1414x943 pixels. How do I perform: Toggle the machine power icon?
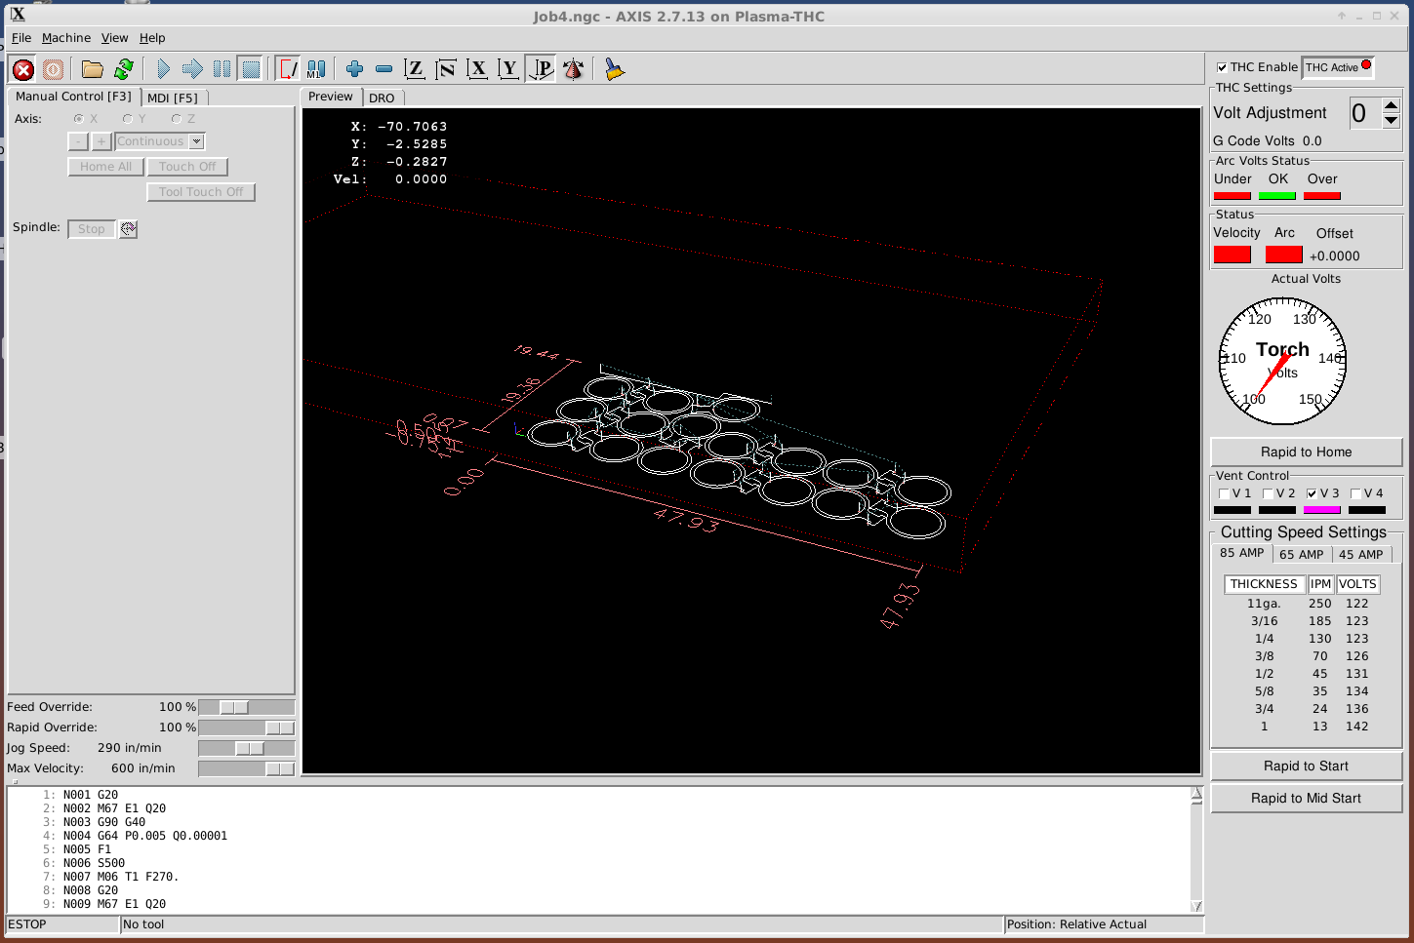[x=53, y=69]
